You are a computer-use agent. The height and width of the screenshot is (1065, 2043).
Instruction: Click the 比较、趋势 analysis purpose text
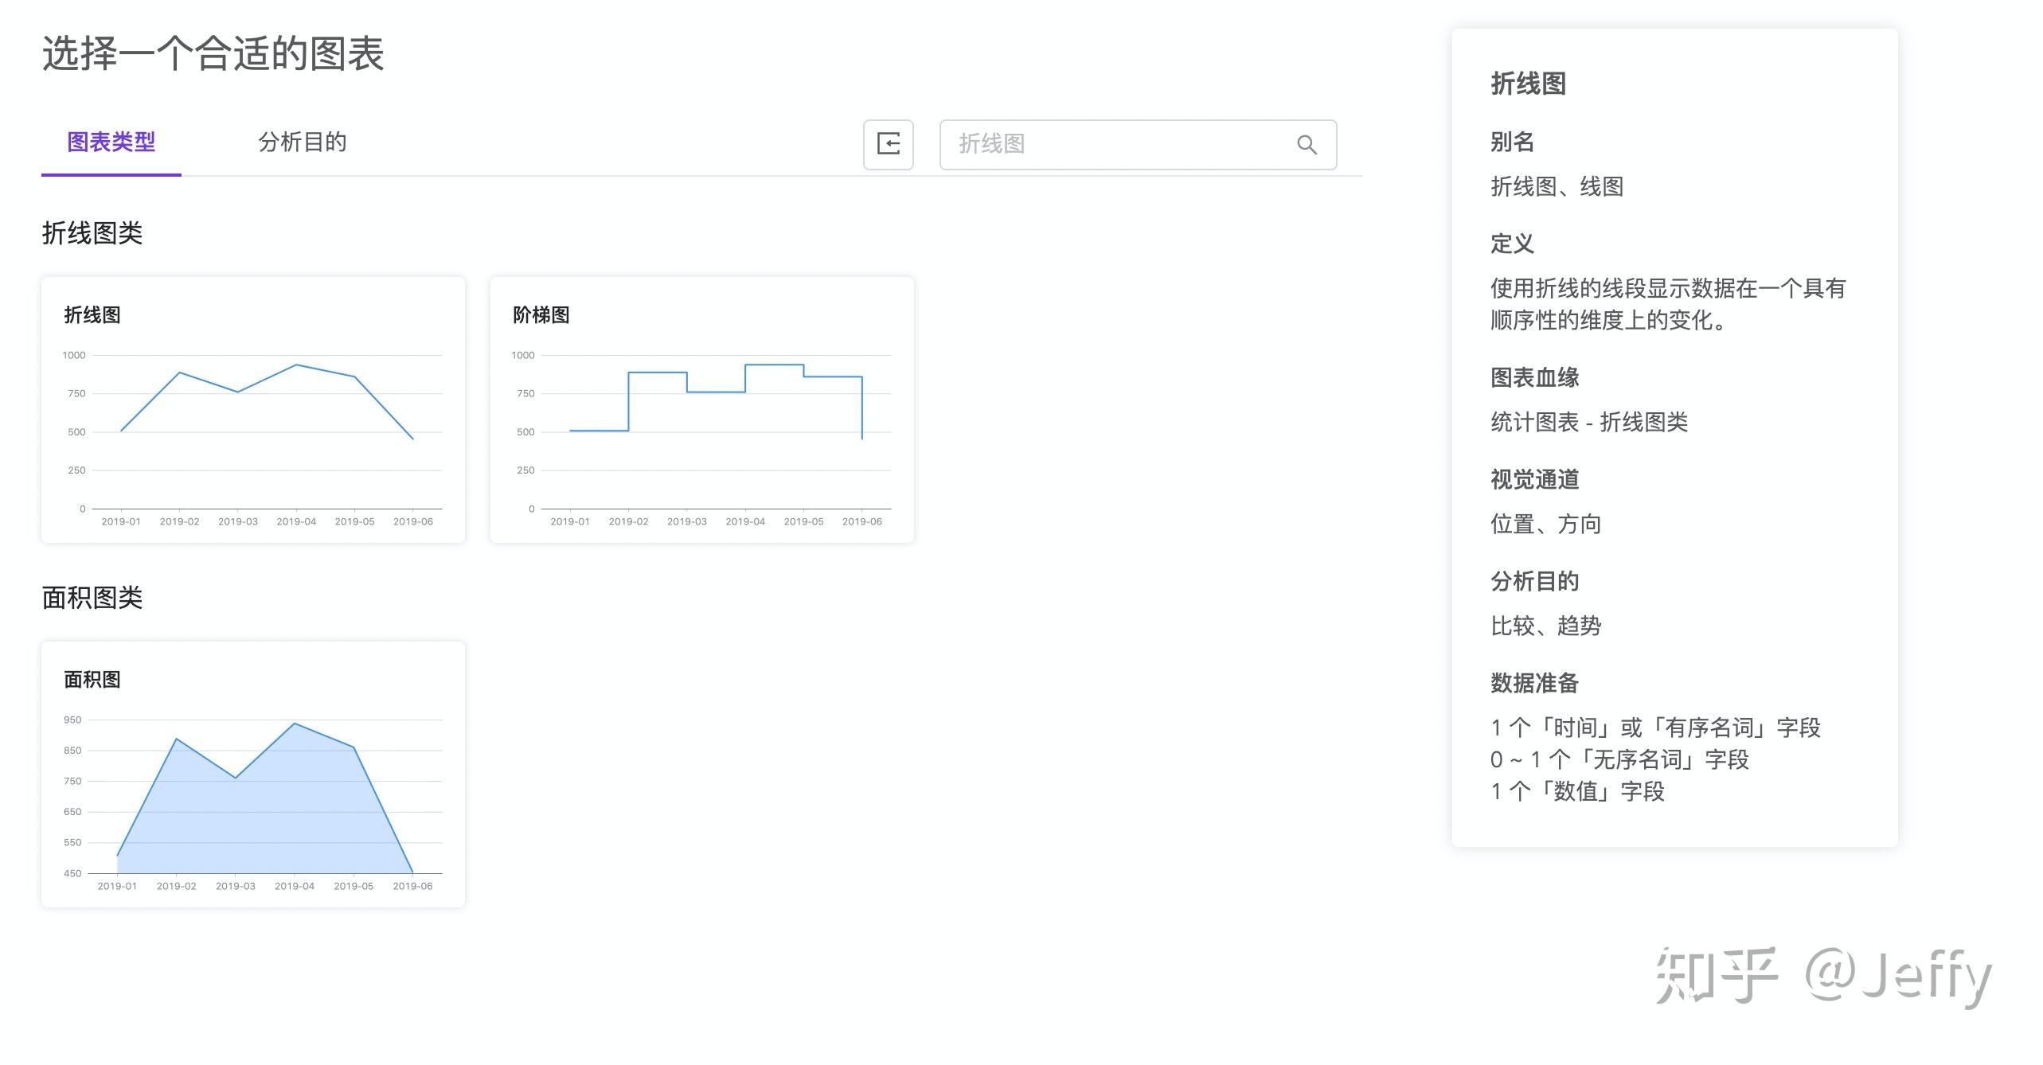[1545, 626]
